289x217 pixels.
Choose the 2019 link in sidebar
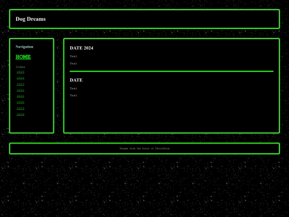(x=20, y=108)
